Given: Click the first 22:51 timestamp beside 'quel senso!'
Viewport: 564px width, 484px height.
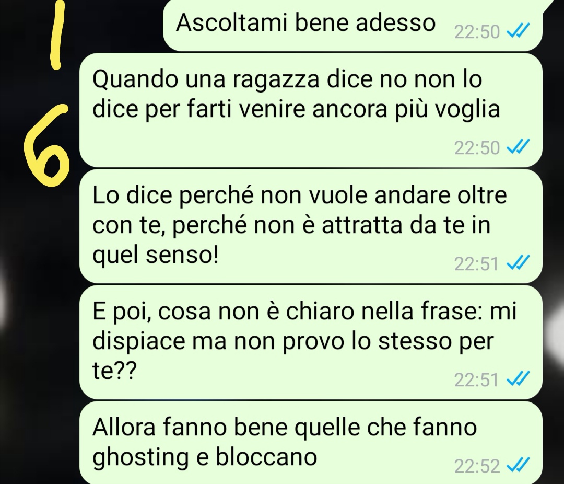Looking at the screenshot, I should coord(476,263).
